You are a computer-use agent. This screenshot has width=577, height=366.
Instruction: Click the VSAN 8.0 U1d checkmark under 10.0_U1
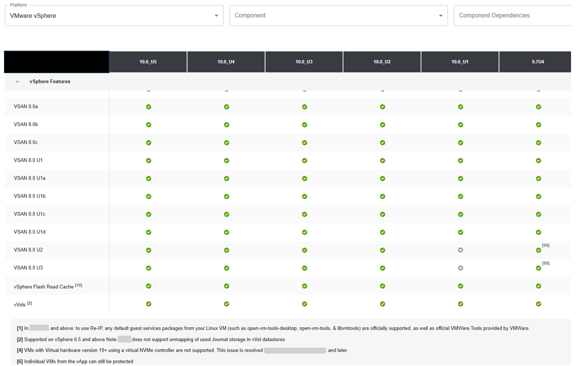click(x=460, y=232)
